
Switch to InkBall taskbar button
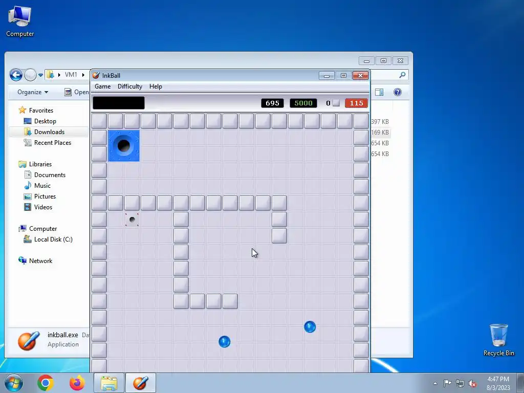tap(141, 383)
